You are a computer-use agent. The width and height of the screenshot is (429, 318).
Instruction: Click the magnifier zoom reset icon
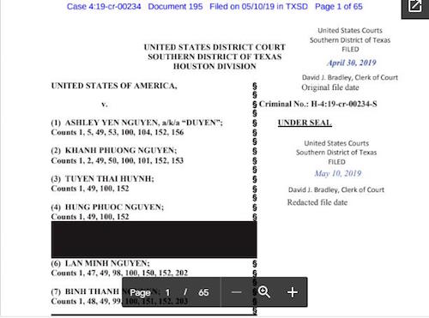[264, 292]
